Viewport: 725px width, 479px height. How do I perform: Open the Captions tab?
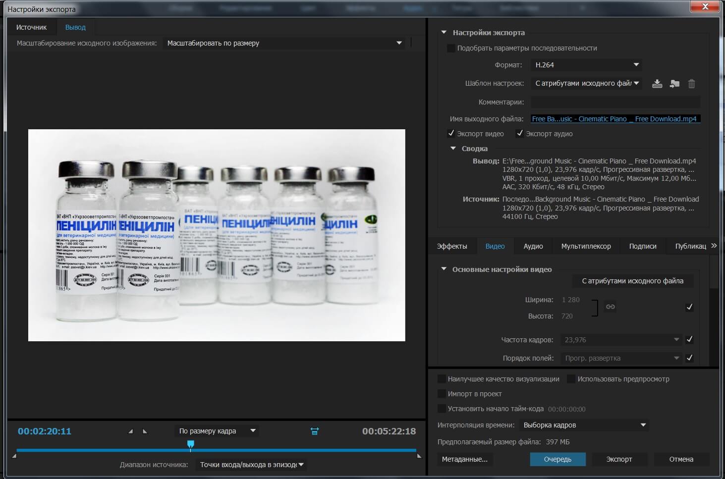point(643,246)
